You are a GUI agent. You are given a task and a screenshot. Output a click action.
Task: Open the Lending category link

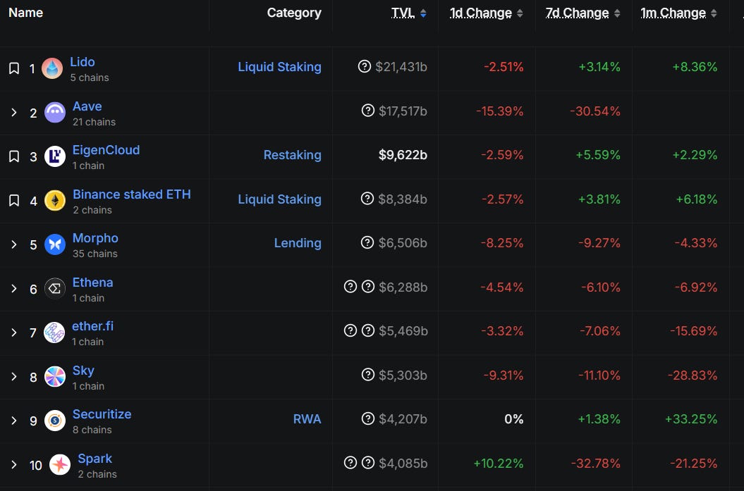coord(298,243)
